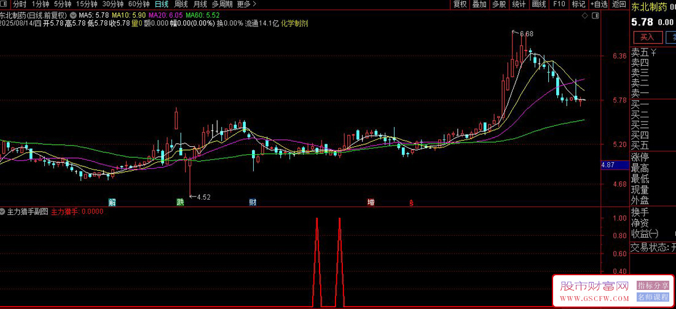Expand the 主力猎手副图 indicator dropdown
Image resolution: width=676 pixels, height=309 pixels.
click(3, 211)
